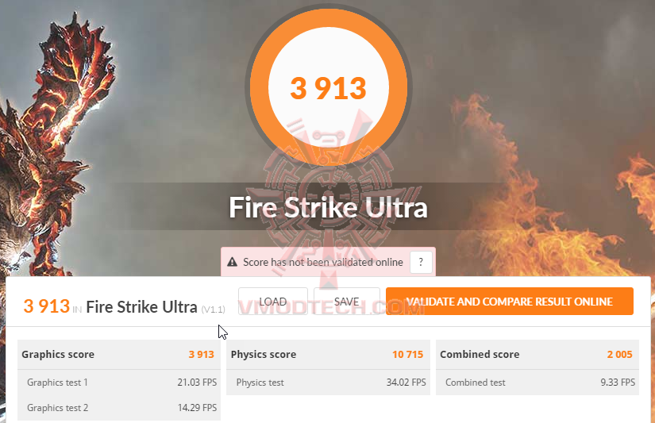
Task: Click the Graphics test 2 row
Action: pos(118,408)
